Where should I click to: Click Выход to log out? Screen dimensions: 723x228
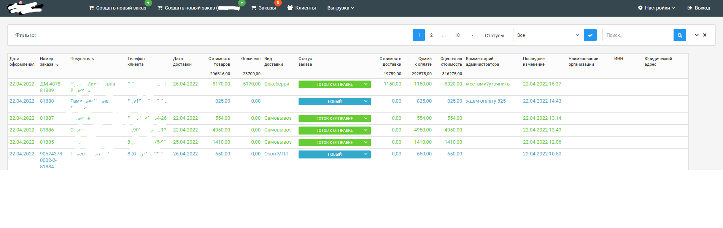pyautogui.click(x=699, y=8)
